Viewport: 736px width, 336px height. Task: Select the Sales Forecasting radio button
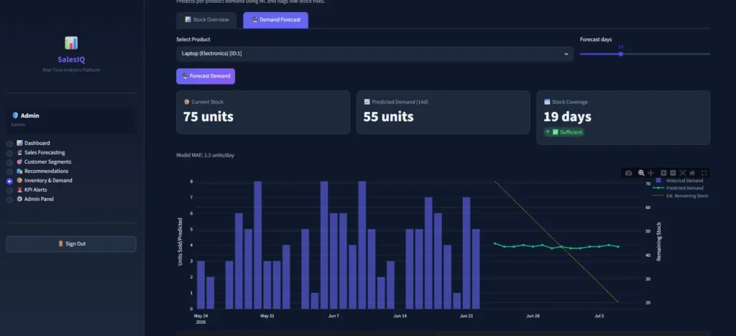click(x=9, y=153)
